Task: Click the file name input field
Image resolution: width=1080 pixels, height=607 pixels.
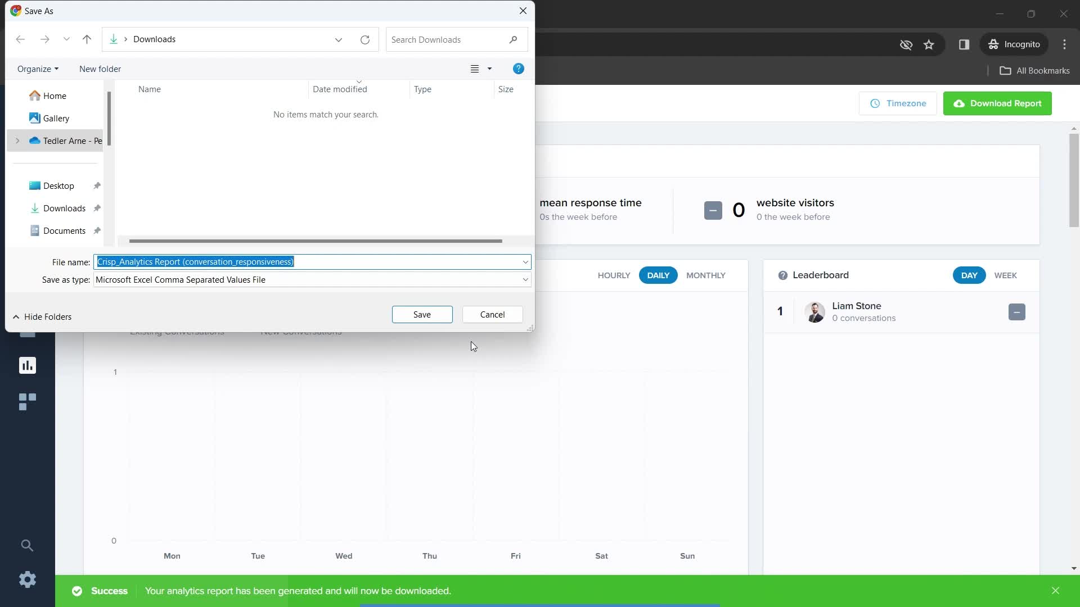Action: tap(312, 261)
